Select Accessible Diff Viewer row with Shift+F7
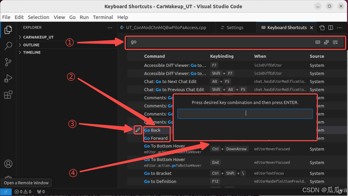This screenshot has width=348, height=196. [x=237, y=73]
